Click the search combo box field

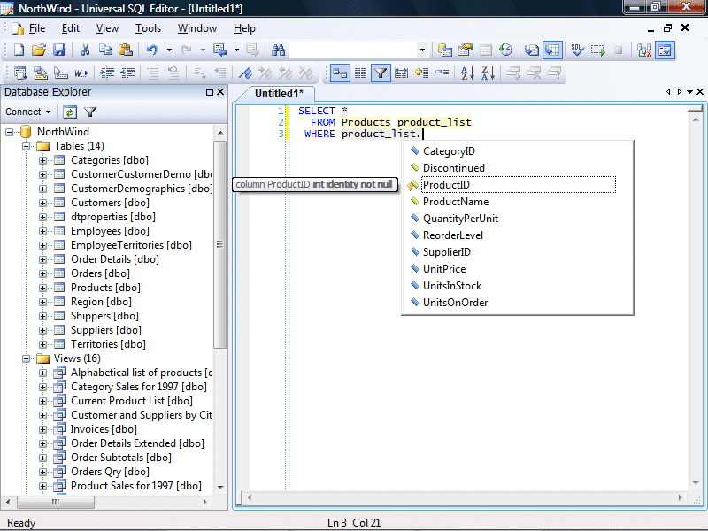[x=354, y=50]
